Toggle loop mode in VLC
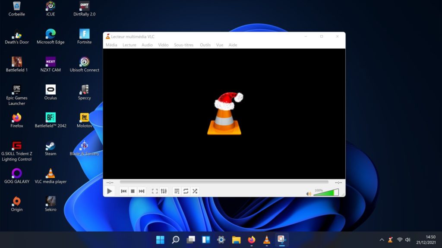Screen dimensions: 442x248 [186, 191]
